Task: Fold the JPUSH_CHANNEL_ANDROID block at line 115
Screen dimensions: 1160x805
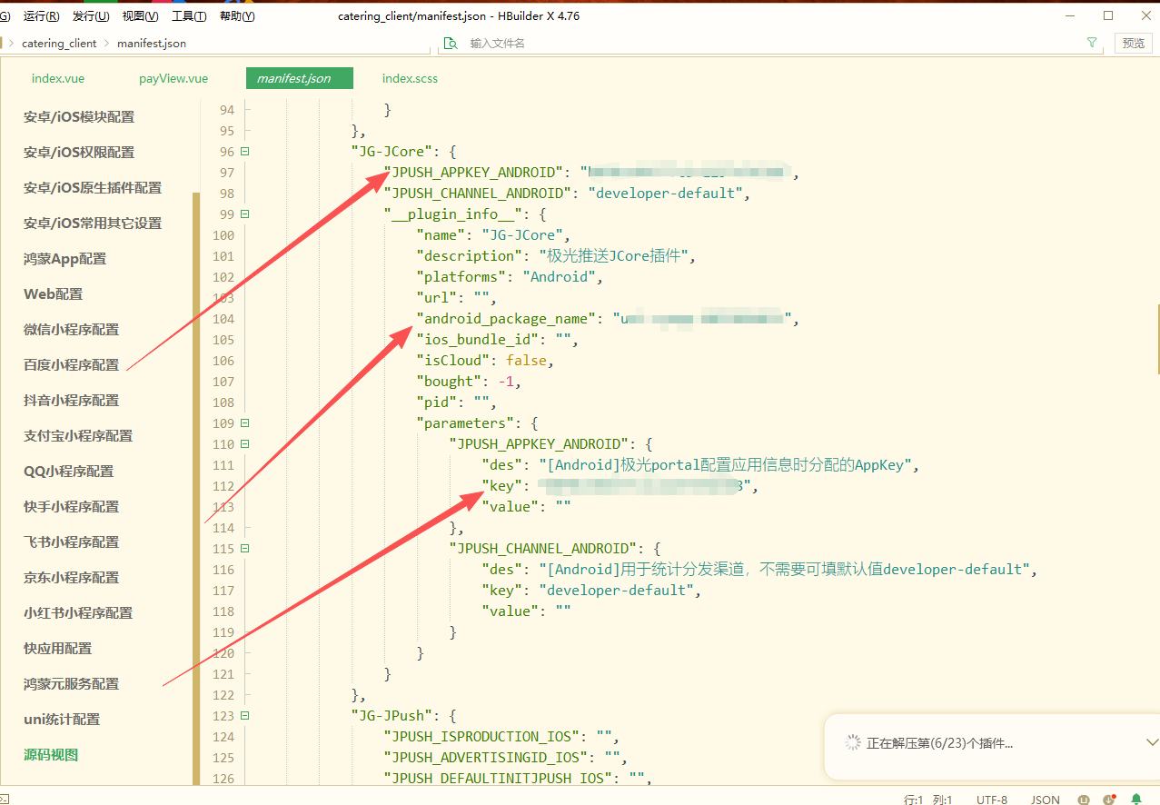Action: (245, 549)
